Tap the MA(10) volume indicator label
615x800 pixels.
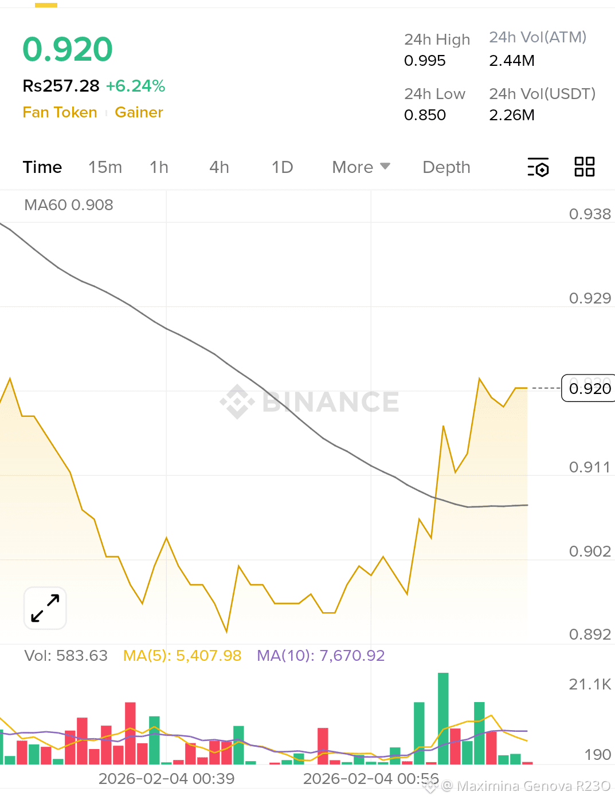tap(320, 656)
